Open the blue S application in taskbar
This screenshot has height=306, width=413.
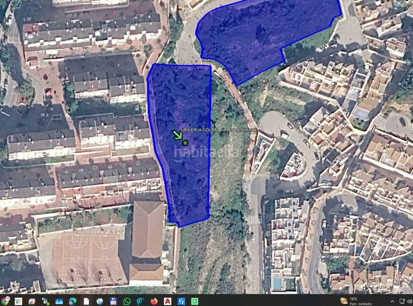pos(181,301)
